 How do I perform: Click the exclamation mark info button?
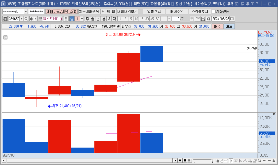pyautogui.click(x=66, y=19)
